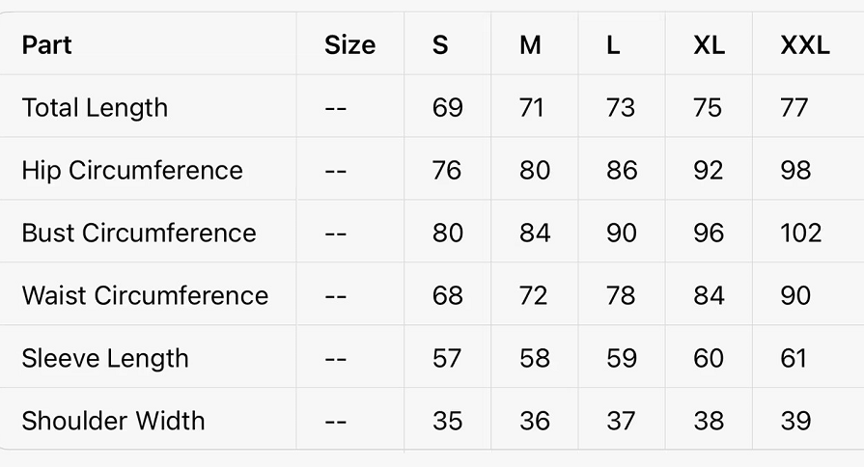Click the Total Length row label

[95, 107]
